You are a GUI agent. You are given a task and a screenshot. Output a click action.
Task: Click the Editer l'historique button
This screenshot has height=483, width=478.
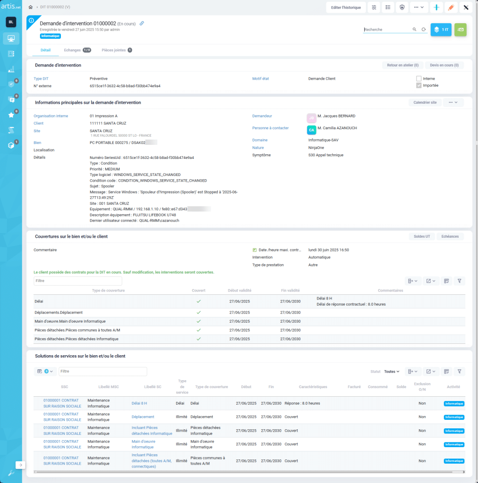click(346, 8)
